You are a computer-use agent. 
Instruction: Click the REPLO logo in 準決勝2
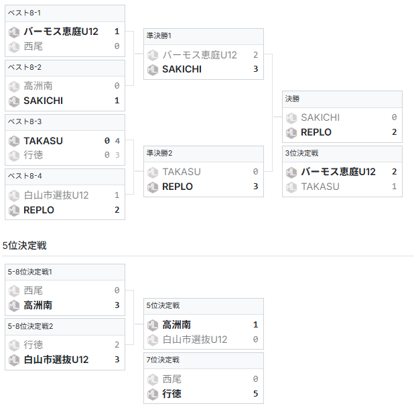[x=152, y=187]
